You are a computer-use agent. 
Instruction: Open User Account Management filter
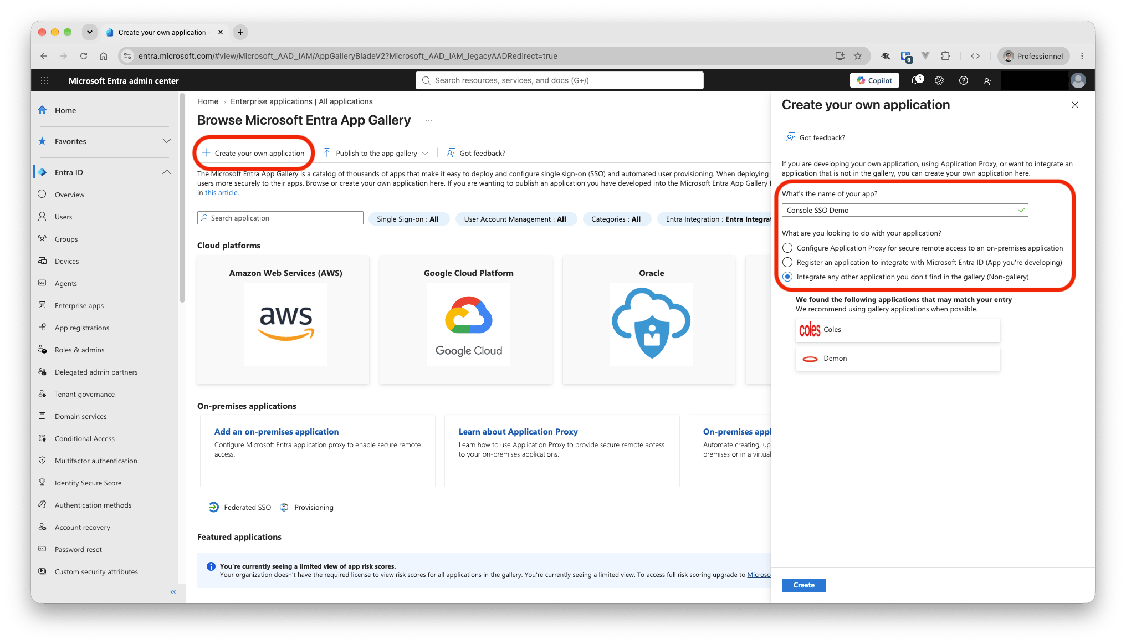[515, 219]
